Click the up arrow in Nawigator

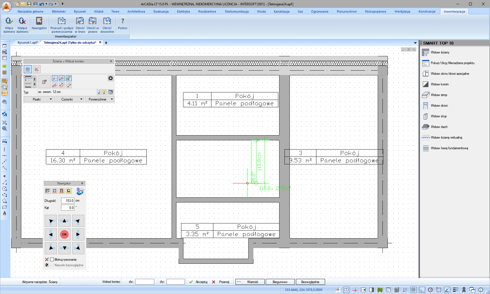64,221
